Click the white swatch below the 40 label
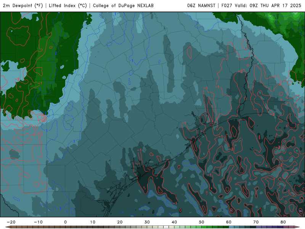 pos(166,227)
